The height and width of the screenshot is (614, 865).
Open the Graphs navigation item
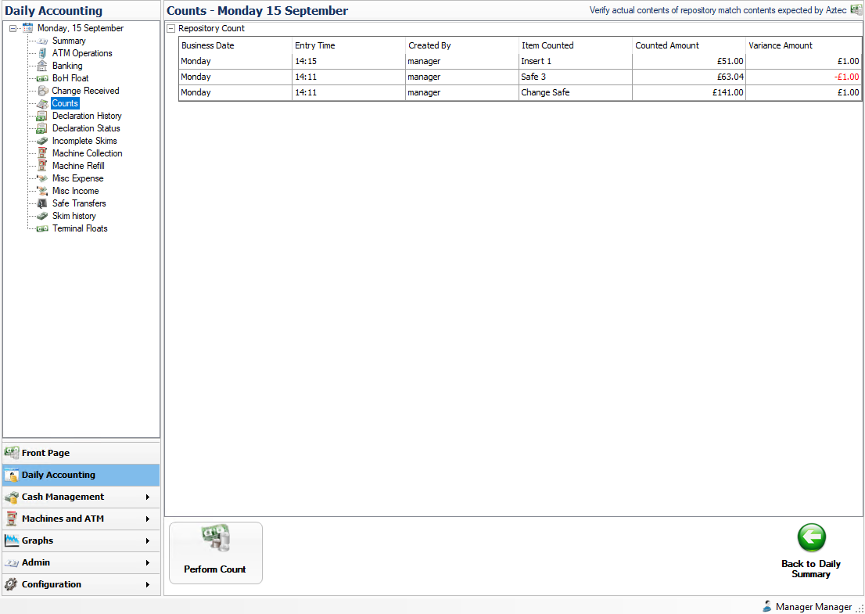click(38, 540)
